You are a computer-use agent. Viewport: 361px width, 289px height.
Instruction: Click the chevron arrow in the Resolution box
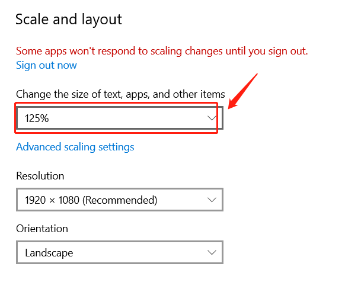coord(212,200)
